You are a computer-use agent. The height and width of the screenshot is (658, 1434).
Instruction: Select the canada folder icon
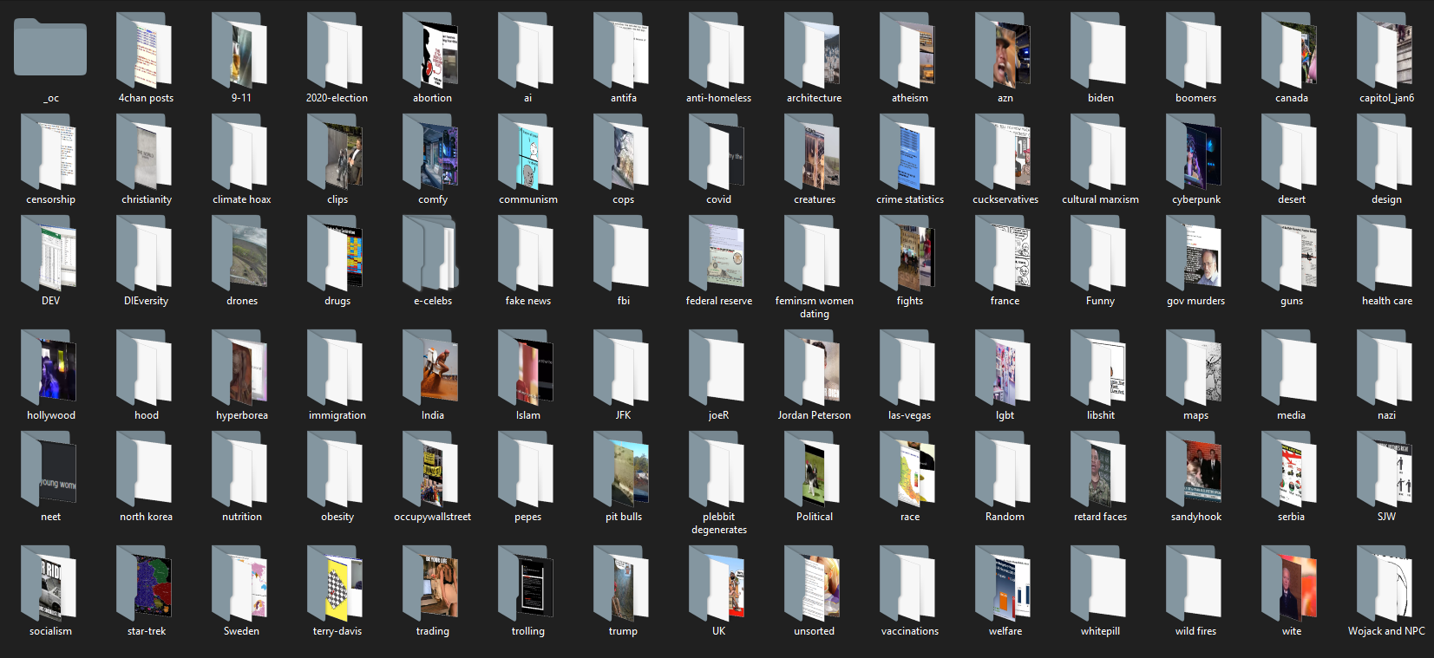(x=1290, y=50)
